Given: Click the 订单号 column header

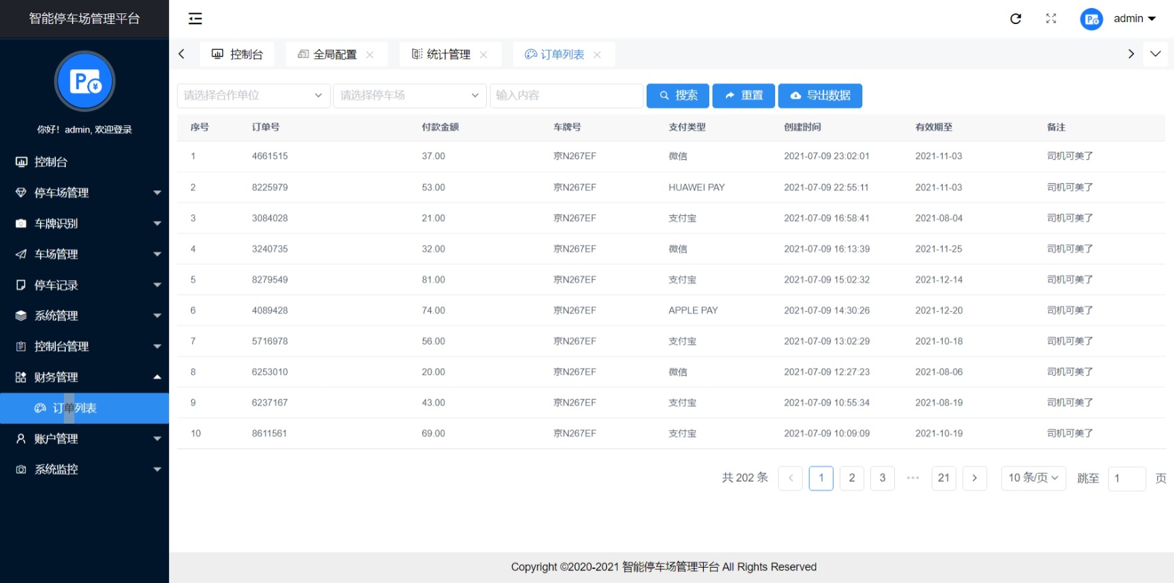Looking at the screenshot, I should [266, 127].
